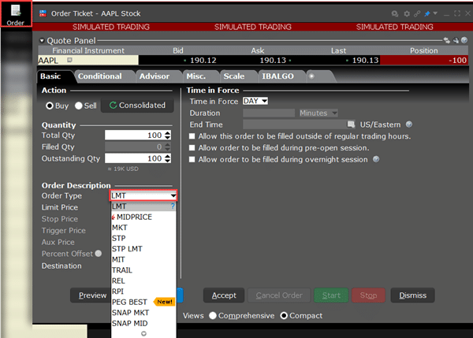Select the Comprehensive view radio button

[x=212, y=316]
